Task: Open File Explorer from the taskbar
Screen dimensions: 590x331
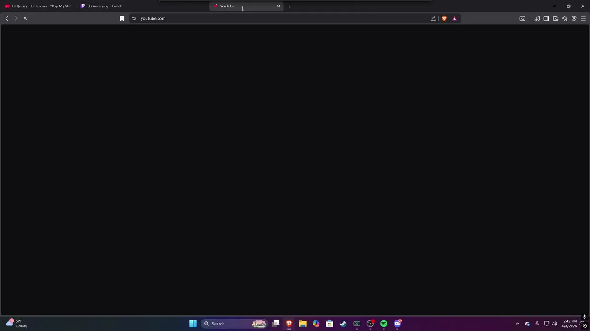Action: (x=302, y=324)
